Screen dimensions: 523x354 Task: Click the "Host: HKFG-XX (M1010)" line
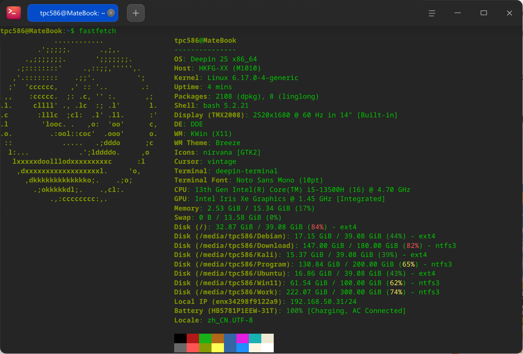pyautogui.click(x=217, y=68)
